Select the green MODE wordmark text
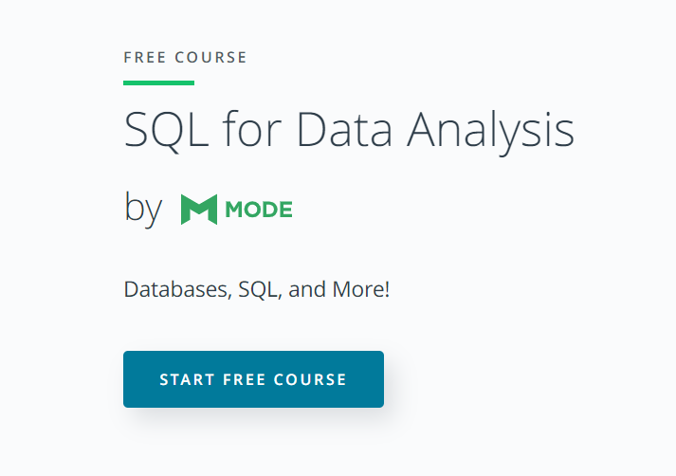The image size is (676, 476). 259,210
